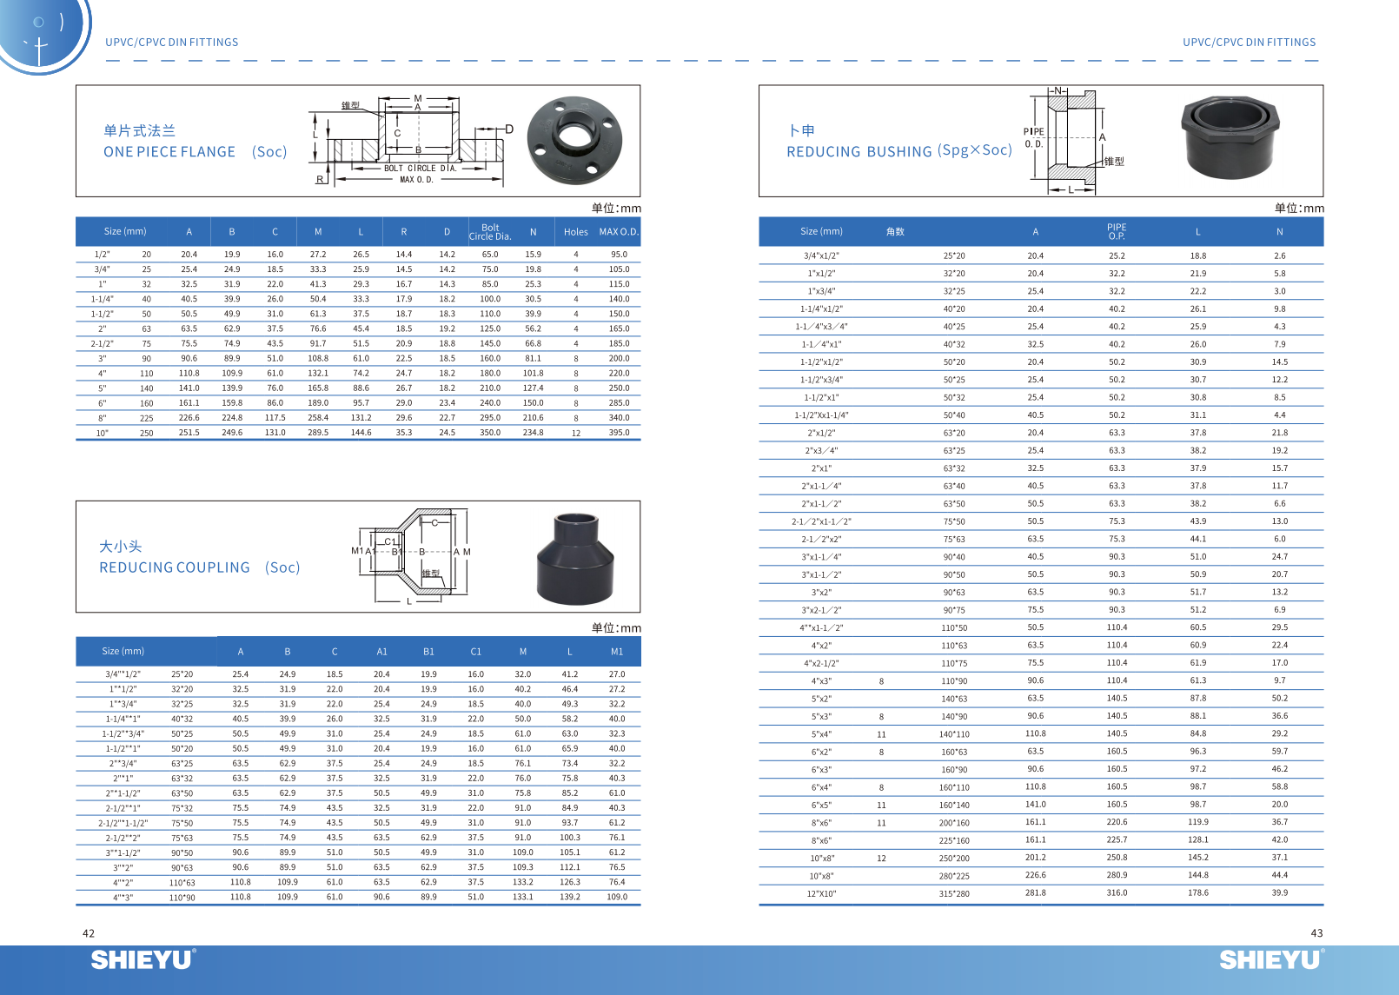Click the ONE PIECE FLANGE (Soc) heading

(195, 152)
